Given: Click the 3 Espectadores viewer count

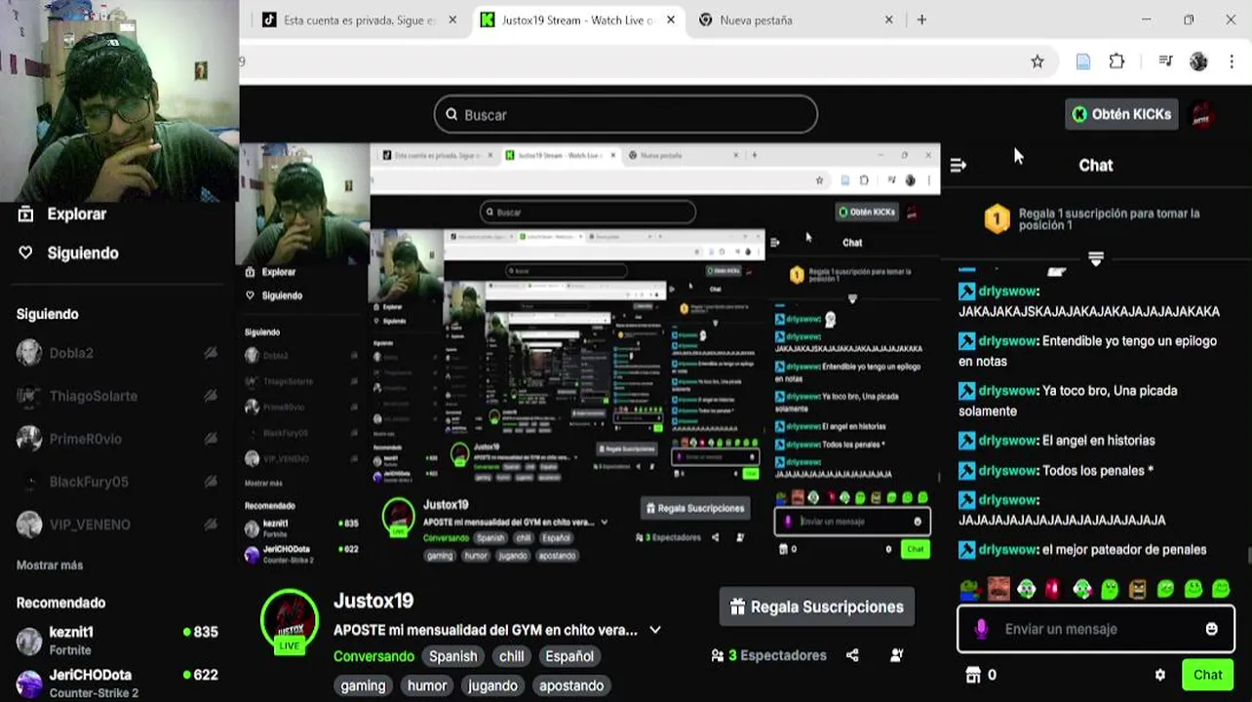Looking at the screenshot, I should [767, 655].
